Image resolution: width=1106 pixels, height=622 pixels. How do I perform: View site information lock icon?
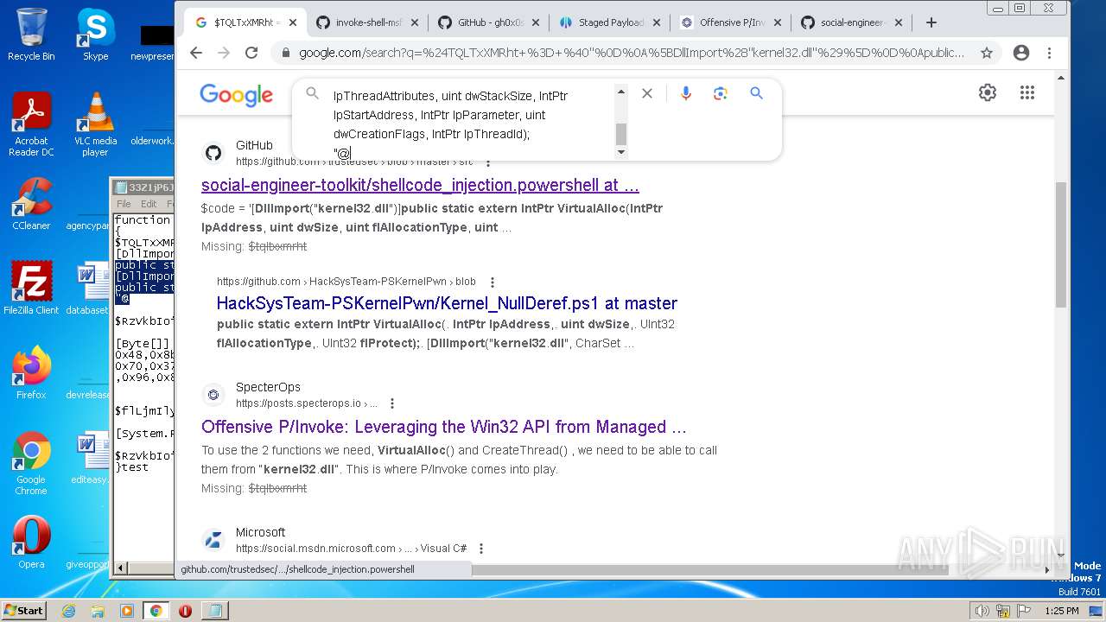pos(286,53)
